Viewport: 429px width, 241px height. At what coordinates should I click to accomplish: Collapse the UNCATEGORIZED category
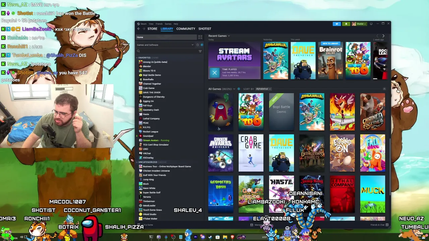137,162
